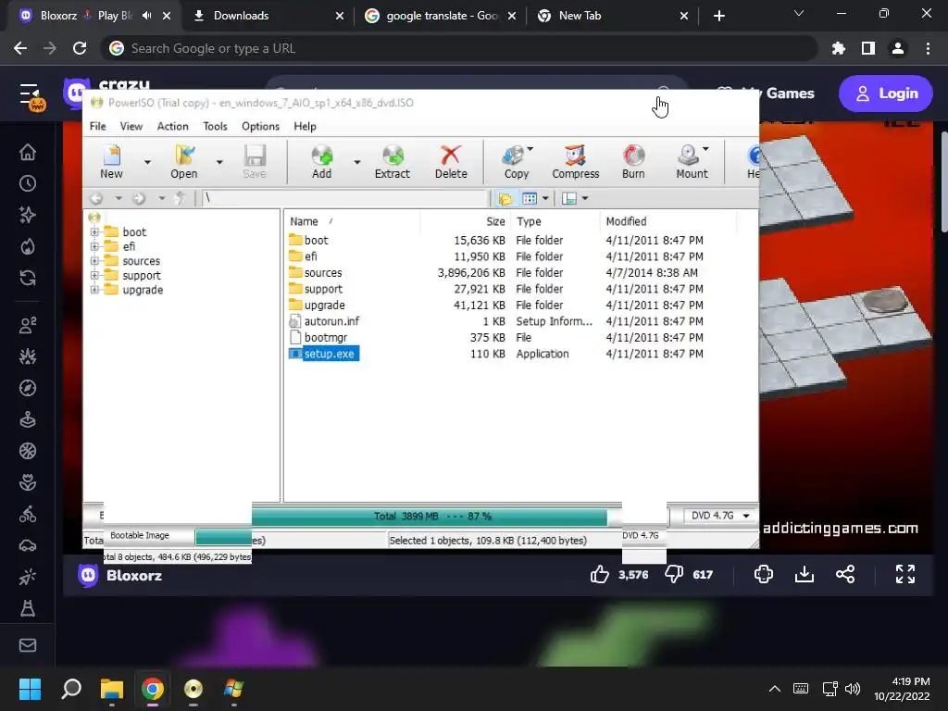This screenshot has height=711, width=948.
Task: Click the download icon beside share
Action: pos(805,574)
